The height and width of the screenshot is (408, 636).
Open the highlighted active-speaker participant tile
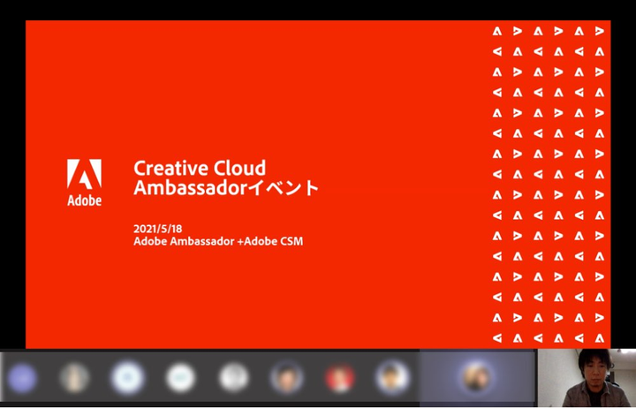477,377
